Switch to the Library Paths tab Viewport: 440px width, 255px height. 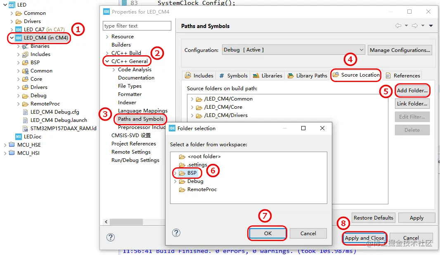(x=307, y=76)
